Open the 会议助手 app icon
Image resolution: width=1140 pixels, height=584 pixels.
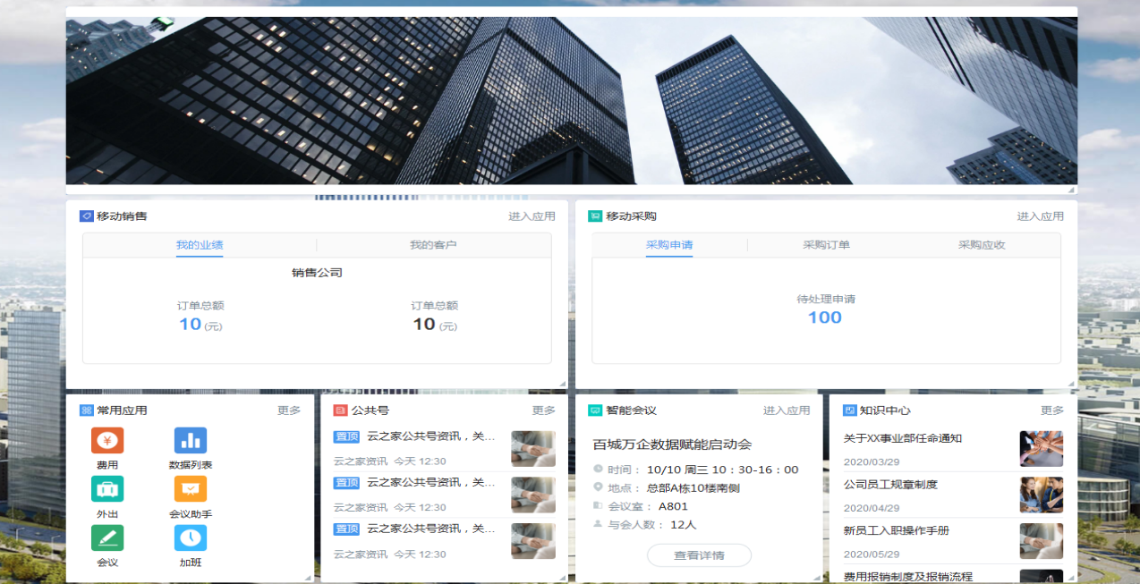pyautogui.click(x=190, y=489)
